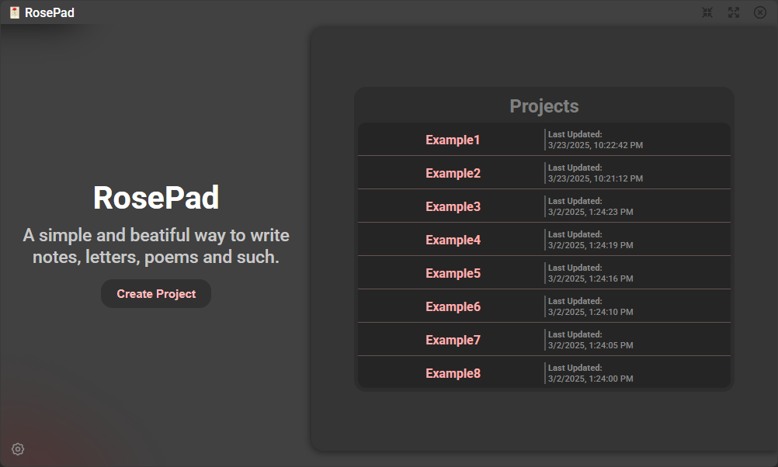Click the 3/2/2025, 1:24:05 PM timestamp
The height and width of the screenshot is (467, 778).
tap(590, 345)
